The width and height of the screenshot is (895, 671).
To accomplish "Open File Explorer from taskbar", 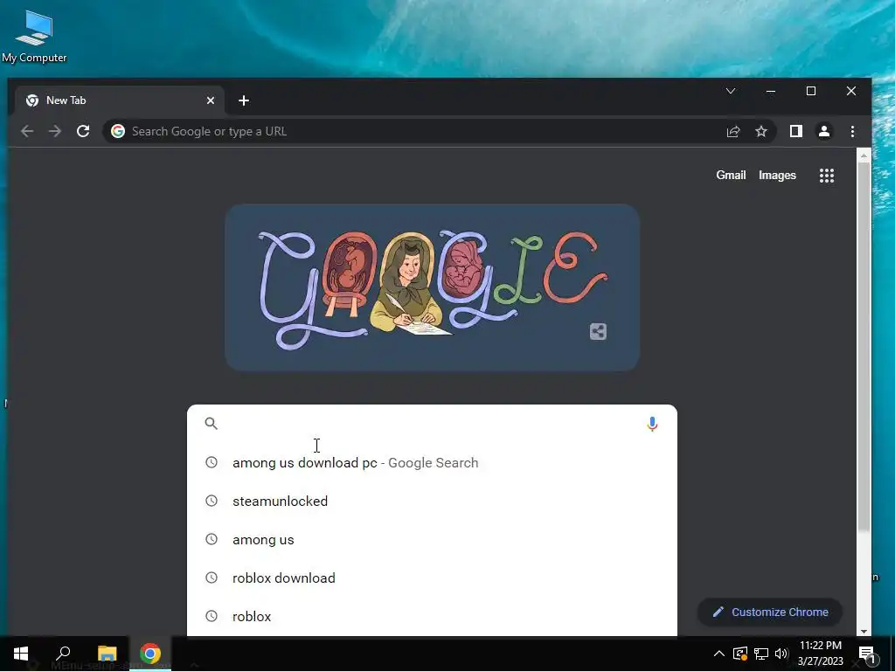I will (x=108, y=654).
